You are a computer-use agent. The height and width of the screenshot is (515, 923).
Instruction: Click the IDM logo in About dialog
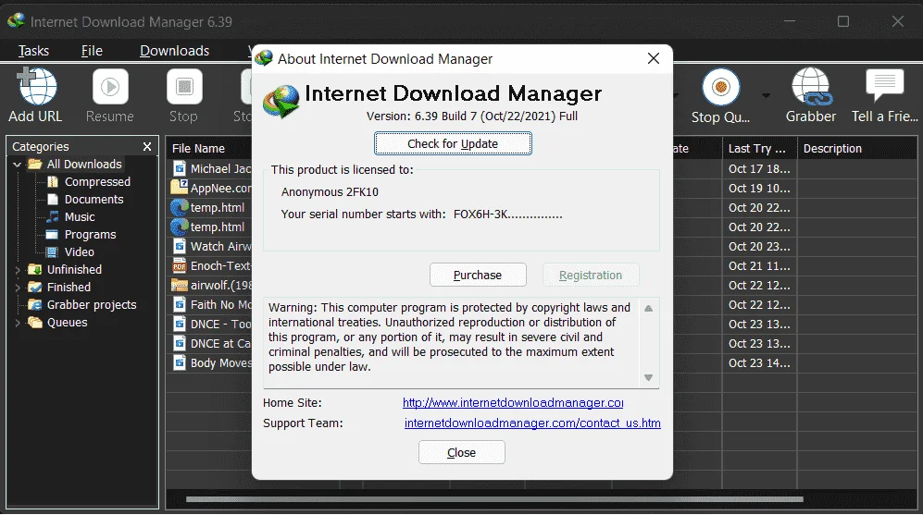pos(281,101)
